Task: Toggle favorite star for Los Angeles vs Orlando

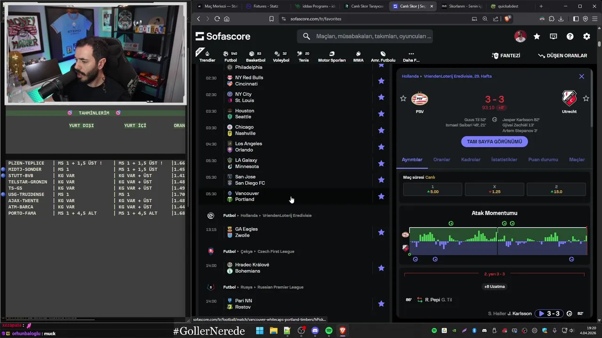Action: (x=381, y=147)
